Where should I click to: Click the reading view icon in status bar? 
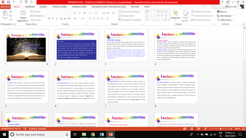(198, 129)
